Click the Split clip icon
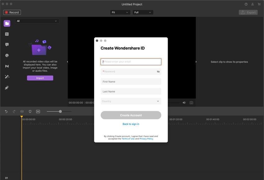 pyautogui.click(x=22, y=111)
